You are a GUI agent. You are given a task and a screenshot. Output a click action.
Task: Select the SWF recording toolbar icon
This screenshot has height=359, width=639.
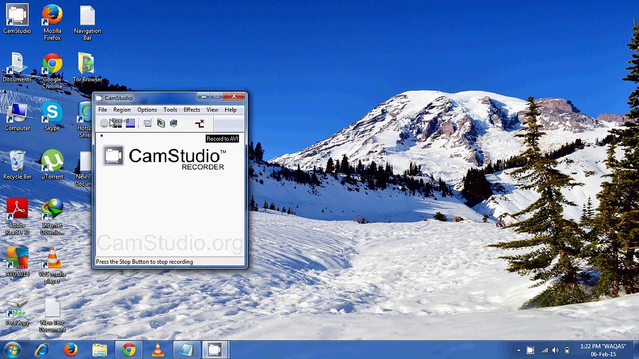pos(173,123)
